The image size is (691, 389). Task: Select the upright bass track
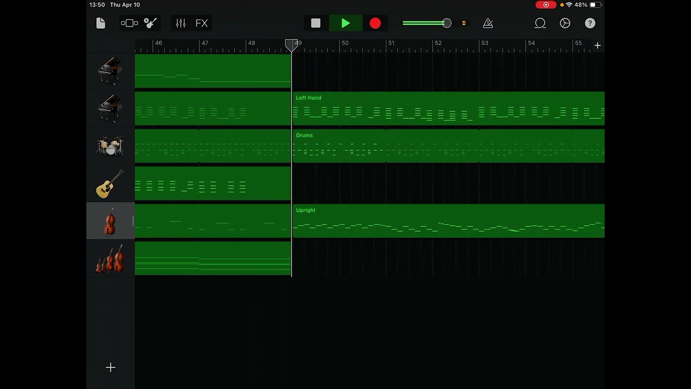pos(110,221)
